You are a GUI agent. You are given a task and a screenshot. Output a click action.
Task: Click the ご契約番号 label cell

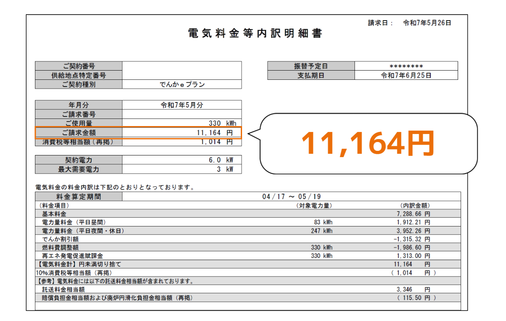click(79, 66)
